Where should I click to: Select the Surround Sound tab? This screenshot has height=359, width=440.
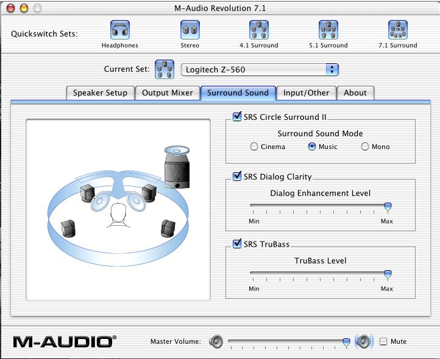(x=238, y=92)
